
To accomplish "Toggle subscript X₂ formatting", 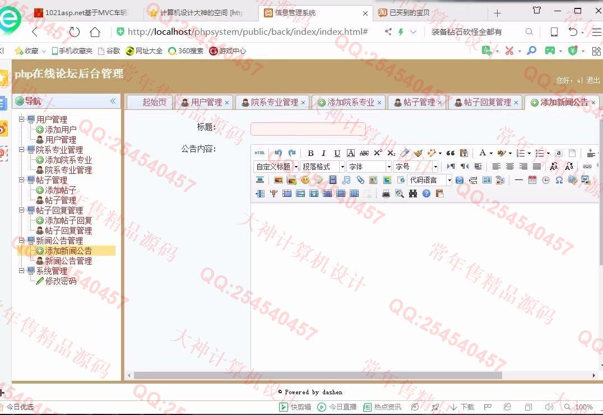I will 391,153.
